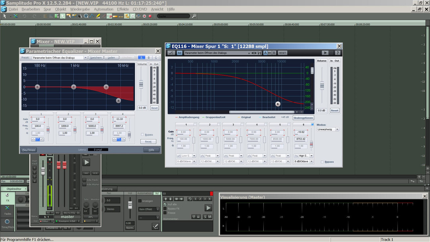Open the Wiedergabe menu
This screenshot has width=430, height=242.
[80, 9]
